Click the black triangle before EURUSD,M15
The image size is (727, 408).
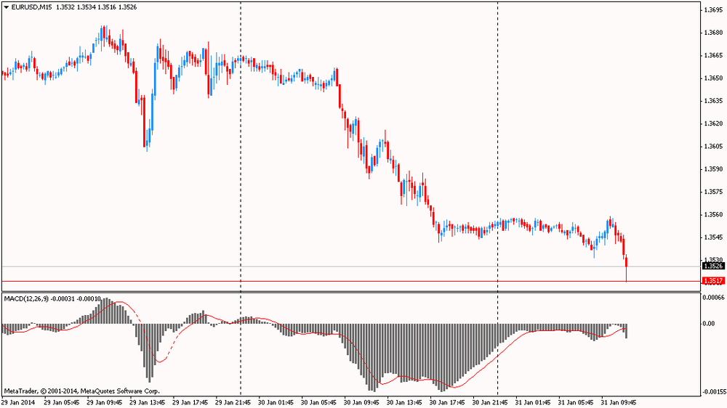[6, 7]
